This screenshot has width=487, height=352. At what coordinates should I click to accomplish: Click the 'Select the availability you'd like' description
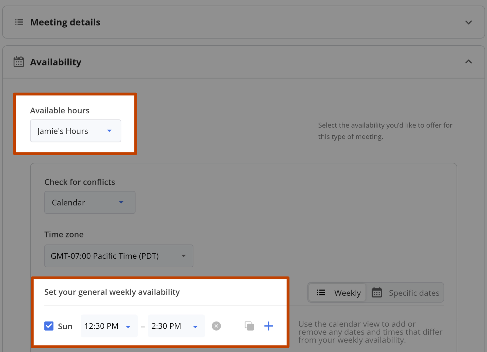tap(385, 131)
